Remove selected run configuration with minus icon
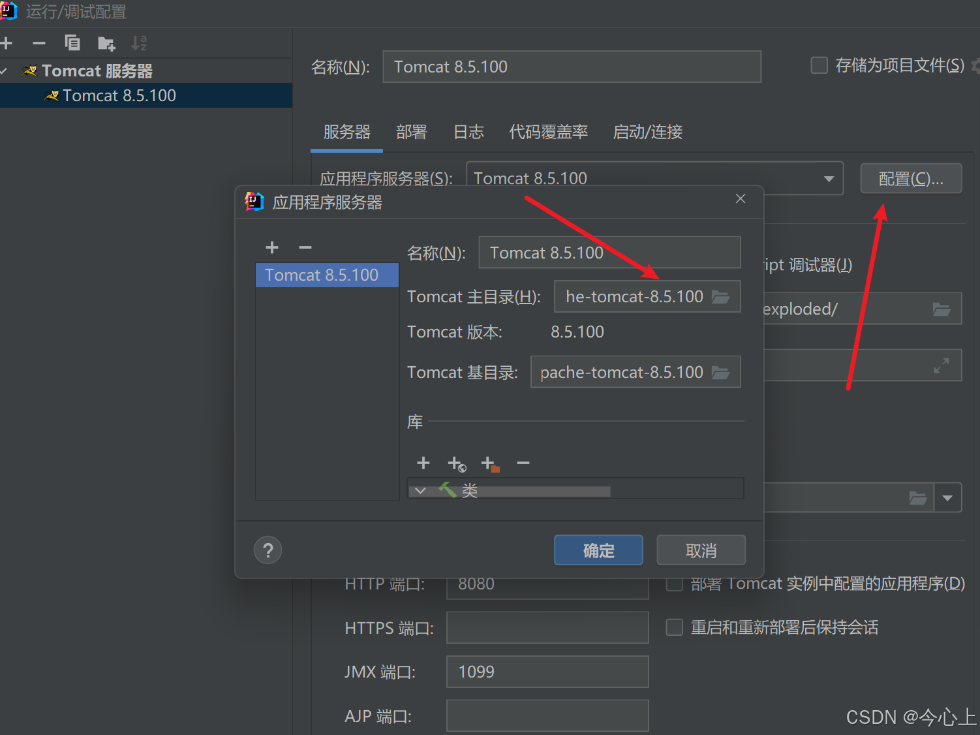The width and height of the screenshot is (980, 735). [39, 44]
